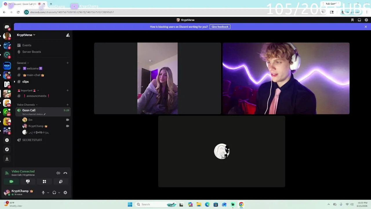Screen dimensions: 371x209
Task: Go back in browser history
Action: point(4,12)
